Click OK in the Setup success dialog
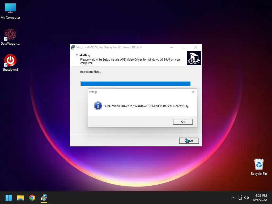 183,122
